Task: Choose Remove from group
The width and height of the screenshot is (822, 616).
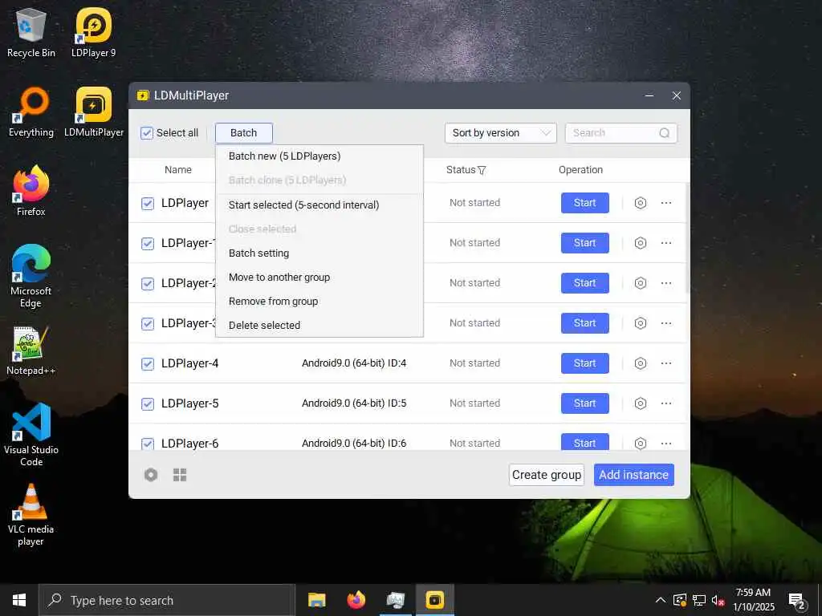Action: (x=319, y=302)
